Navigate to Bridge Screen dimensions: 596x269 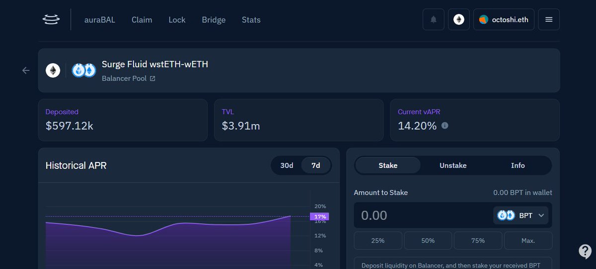[214, 20]
